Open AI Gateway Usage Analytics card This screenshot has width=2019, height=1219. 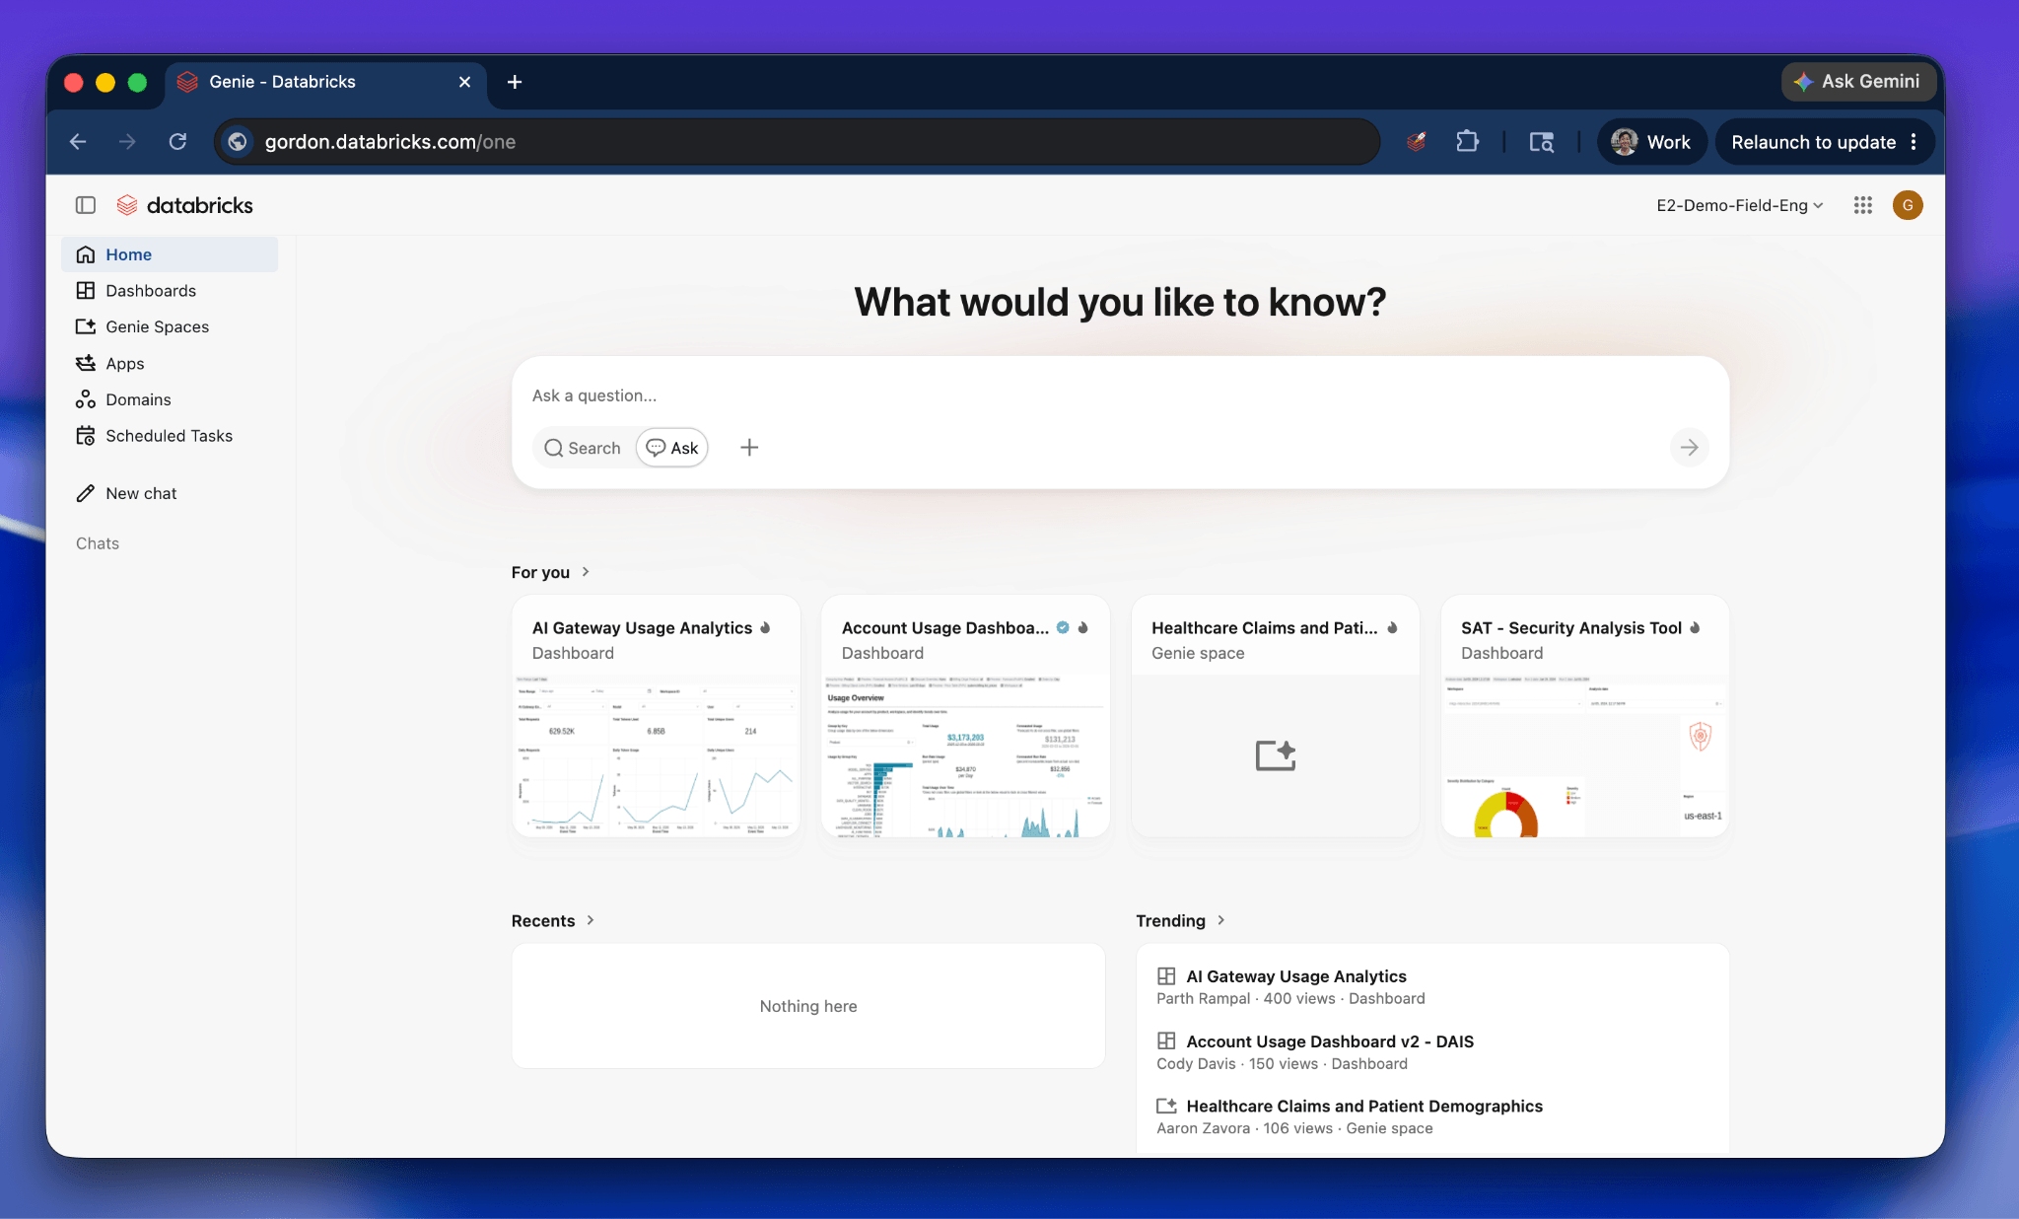(x=657, y=716)
